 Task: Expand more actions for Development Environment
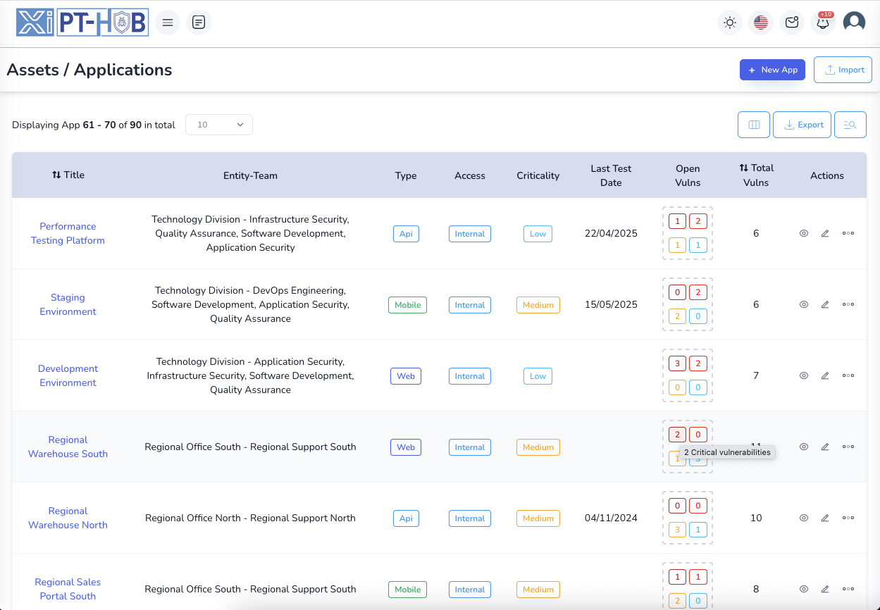tap(848, 375)
